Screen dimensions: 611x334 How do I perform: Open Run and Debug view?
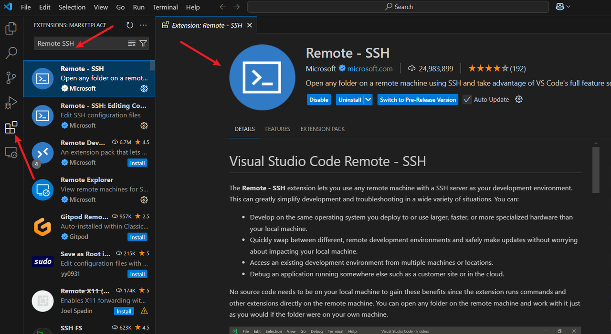[11, 103]
